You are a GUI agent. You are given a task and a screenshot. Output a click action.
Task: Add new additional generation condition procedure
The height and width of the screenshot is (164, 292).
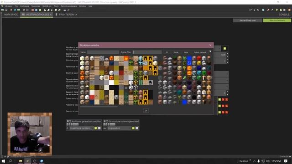click(x=96, y=128)
